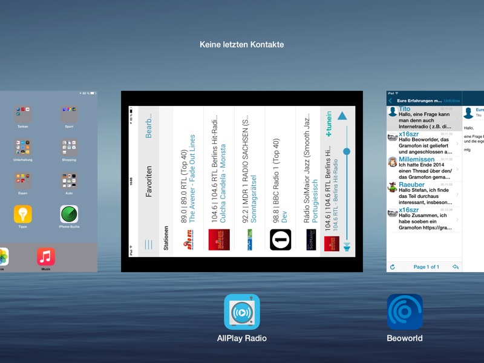
Task: Tap the BBC Radio 1 station logo
Action: point(280,240)
